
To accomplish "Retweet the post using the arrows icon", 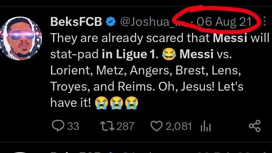I will point(108,126).
